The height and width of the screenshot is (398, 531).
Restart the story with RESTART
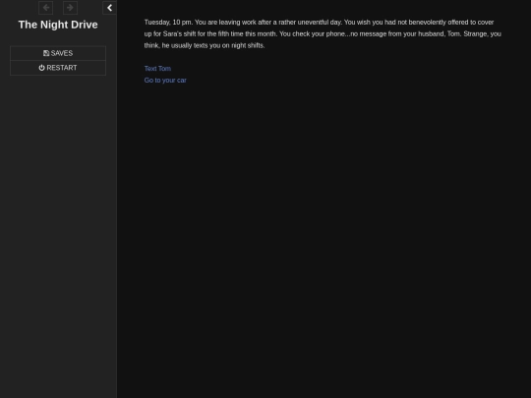tap(58, 68)
